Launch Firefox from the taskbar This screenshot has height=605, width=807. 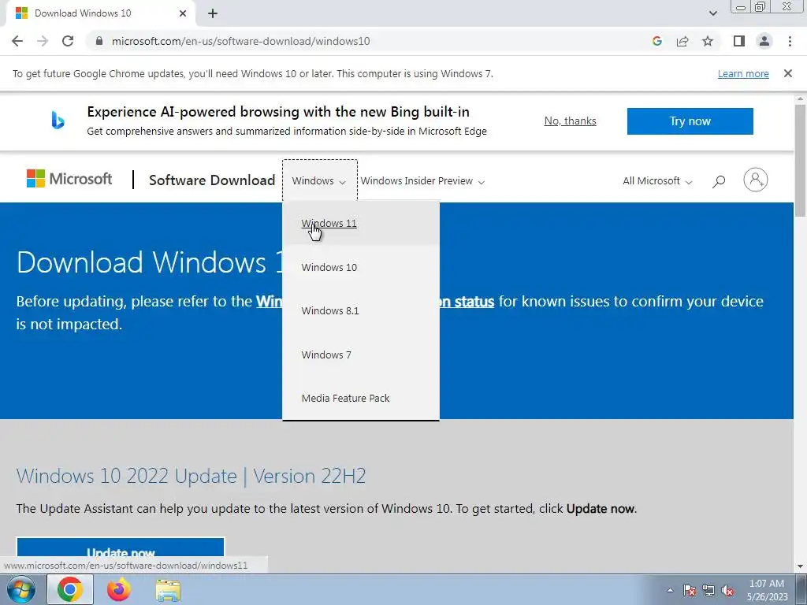tap(119, 589)
